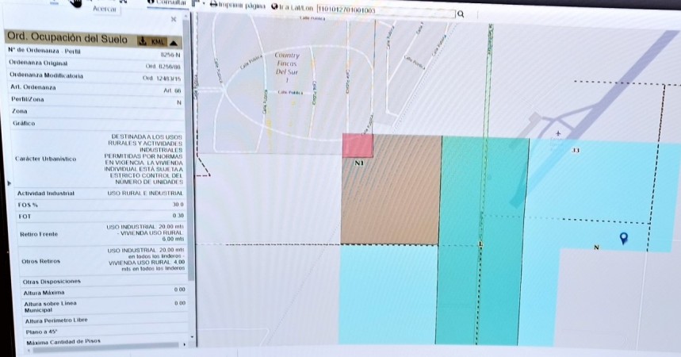Viewport: 681px width, 357px height.
Task: Click the Consultar info tool
Action: pyautogui.click(x=167, y=2)
